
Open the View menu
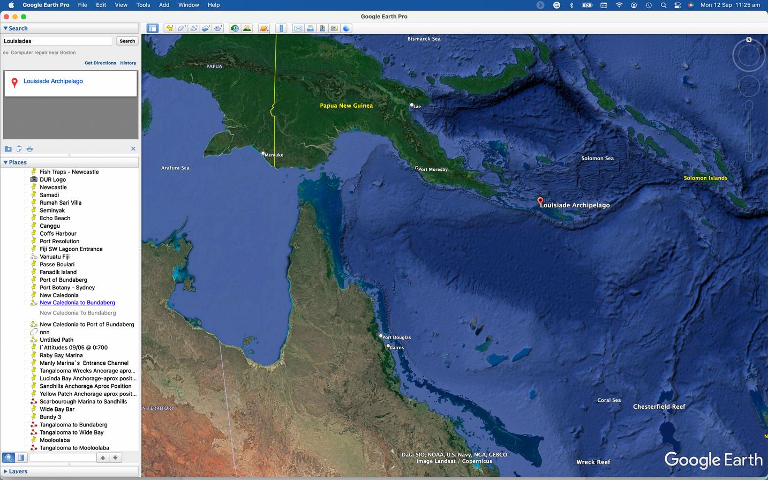click(x=121, y=5)
